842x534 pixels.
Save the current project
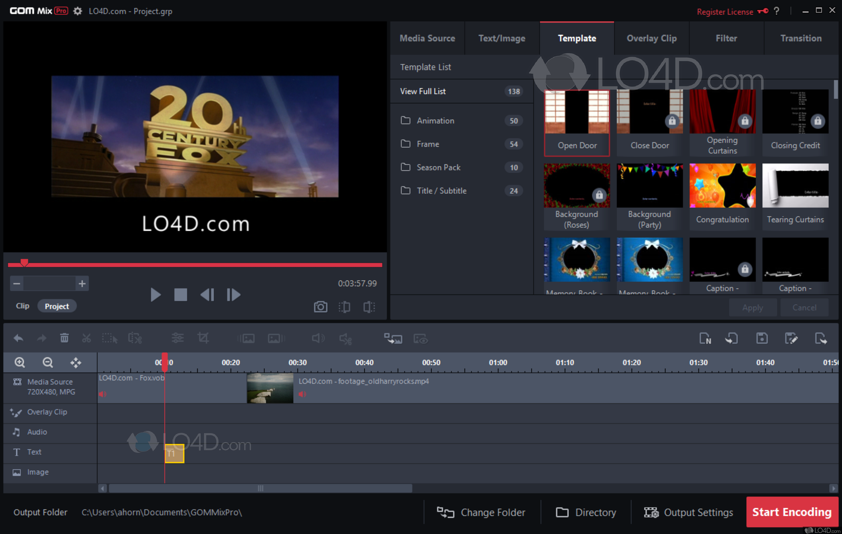[762, 338]
